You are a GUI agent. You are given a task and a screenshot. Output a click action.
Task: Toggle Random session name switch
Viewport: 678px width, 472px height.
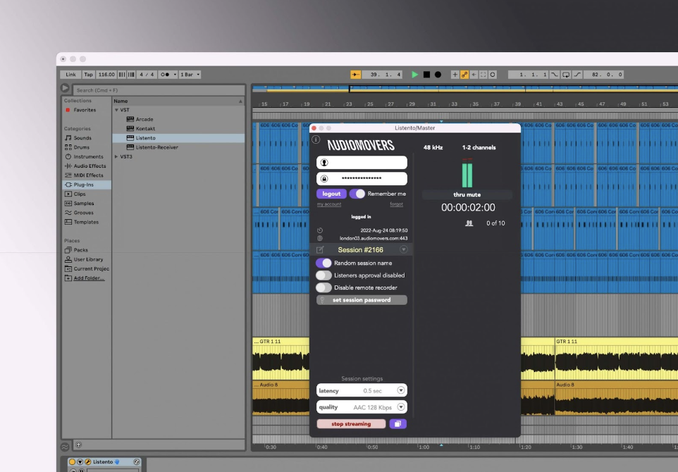click(323, 263)
